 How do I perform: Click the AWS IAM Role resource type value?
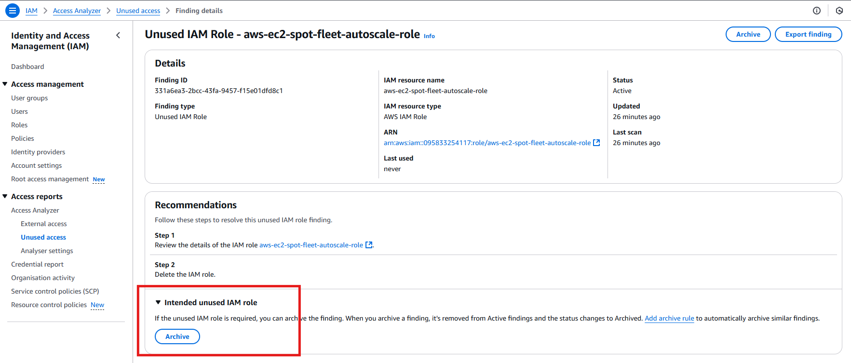(x=405, y=117)
